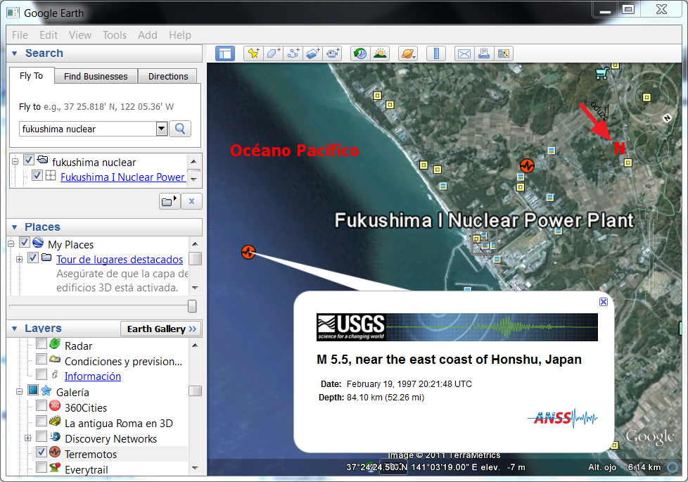Open the Help menu
688x482 pixels.
180,35
